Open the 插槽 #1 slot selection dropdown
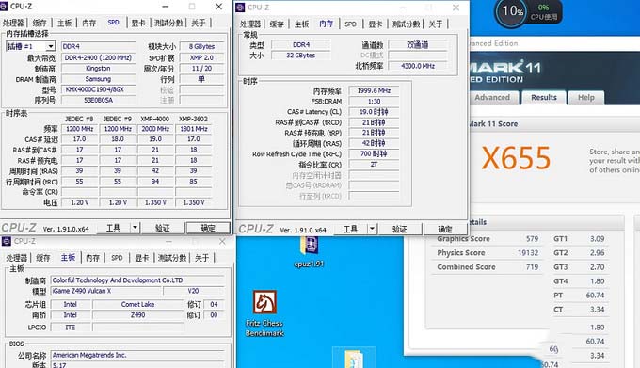This screenshot has width=640, height=368. point(31,46)
